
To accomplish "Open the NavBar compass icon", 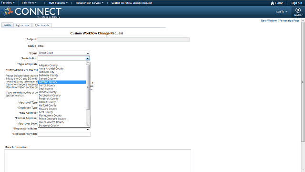I will coord(298,10).
